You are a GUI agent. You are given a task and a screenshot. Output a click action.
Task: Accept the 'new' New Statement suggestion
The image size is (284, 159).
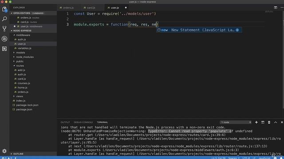tap(199, 30)
